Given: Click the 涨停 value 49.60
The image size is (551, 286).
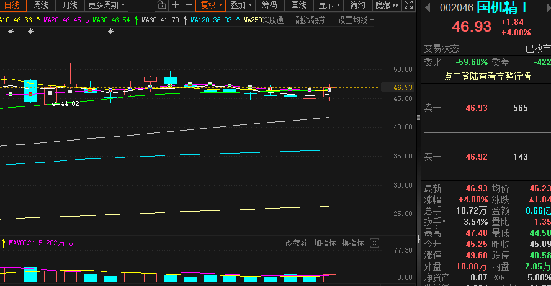Looking at the screenshot, I should 477,255.
